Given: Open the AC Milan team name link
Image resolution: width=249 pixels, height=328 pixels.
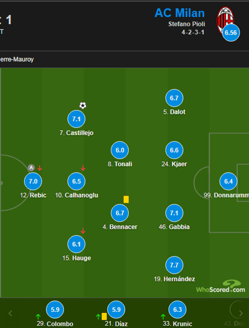Looking at the screenshot, I should pyautogui.click(x=180, y=13).
